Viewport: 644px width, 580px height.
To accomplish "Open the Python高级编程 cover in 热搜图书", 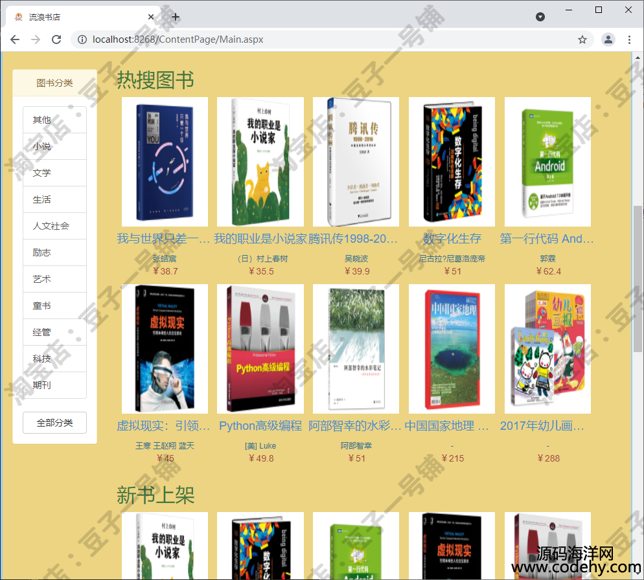I will (260, 349).
